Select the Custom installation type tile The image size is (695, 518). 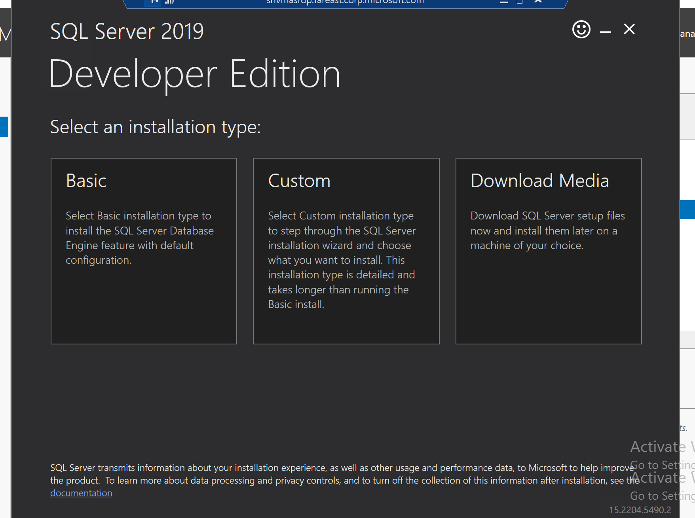pyautogui.click(x=346, y=251)
